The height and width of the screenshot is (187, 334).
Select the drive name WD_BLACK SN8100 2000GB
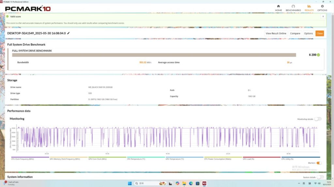(x=100, y=87)
